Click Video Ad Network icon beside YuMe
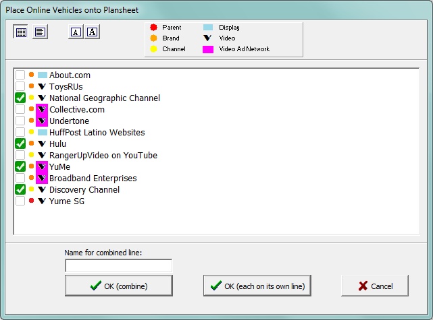The height and width of the screenshot is (320, 433). tap(42, 166)
